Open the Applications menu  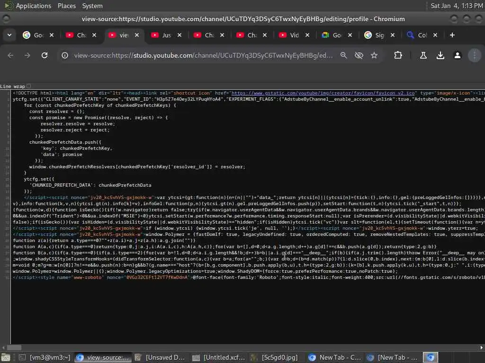34,6
